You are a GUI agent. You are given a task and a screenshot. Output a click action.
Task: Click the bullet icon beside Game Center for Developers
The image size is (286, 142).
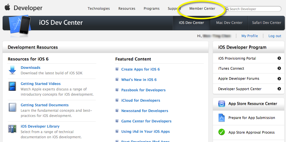pyautogui.click(x=117, y=121)
